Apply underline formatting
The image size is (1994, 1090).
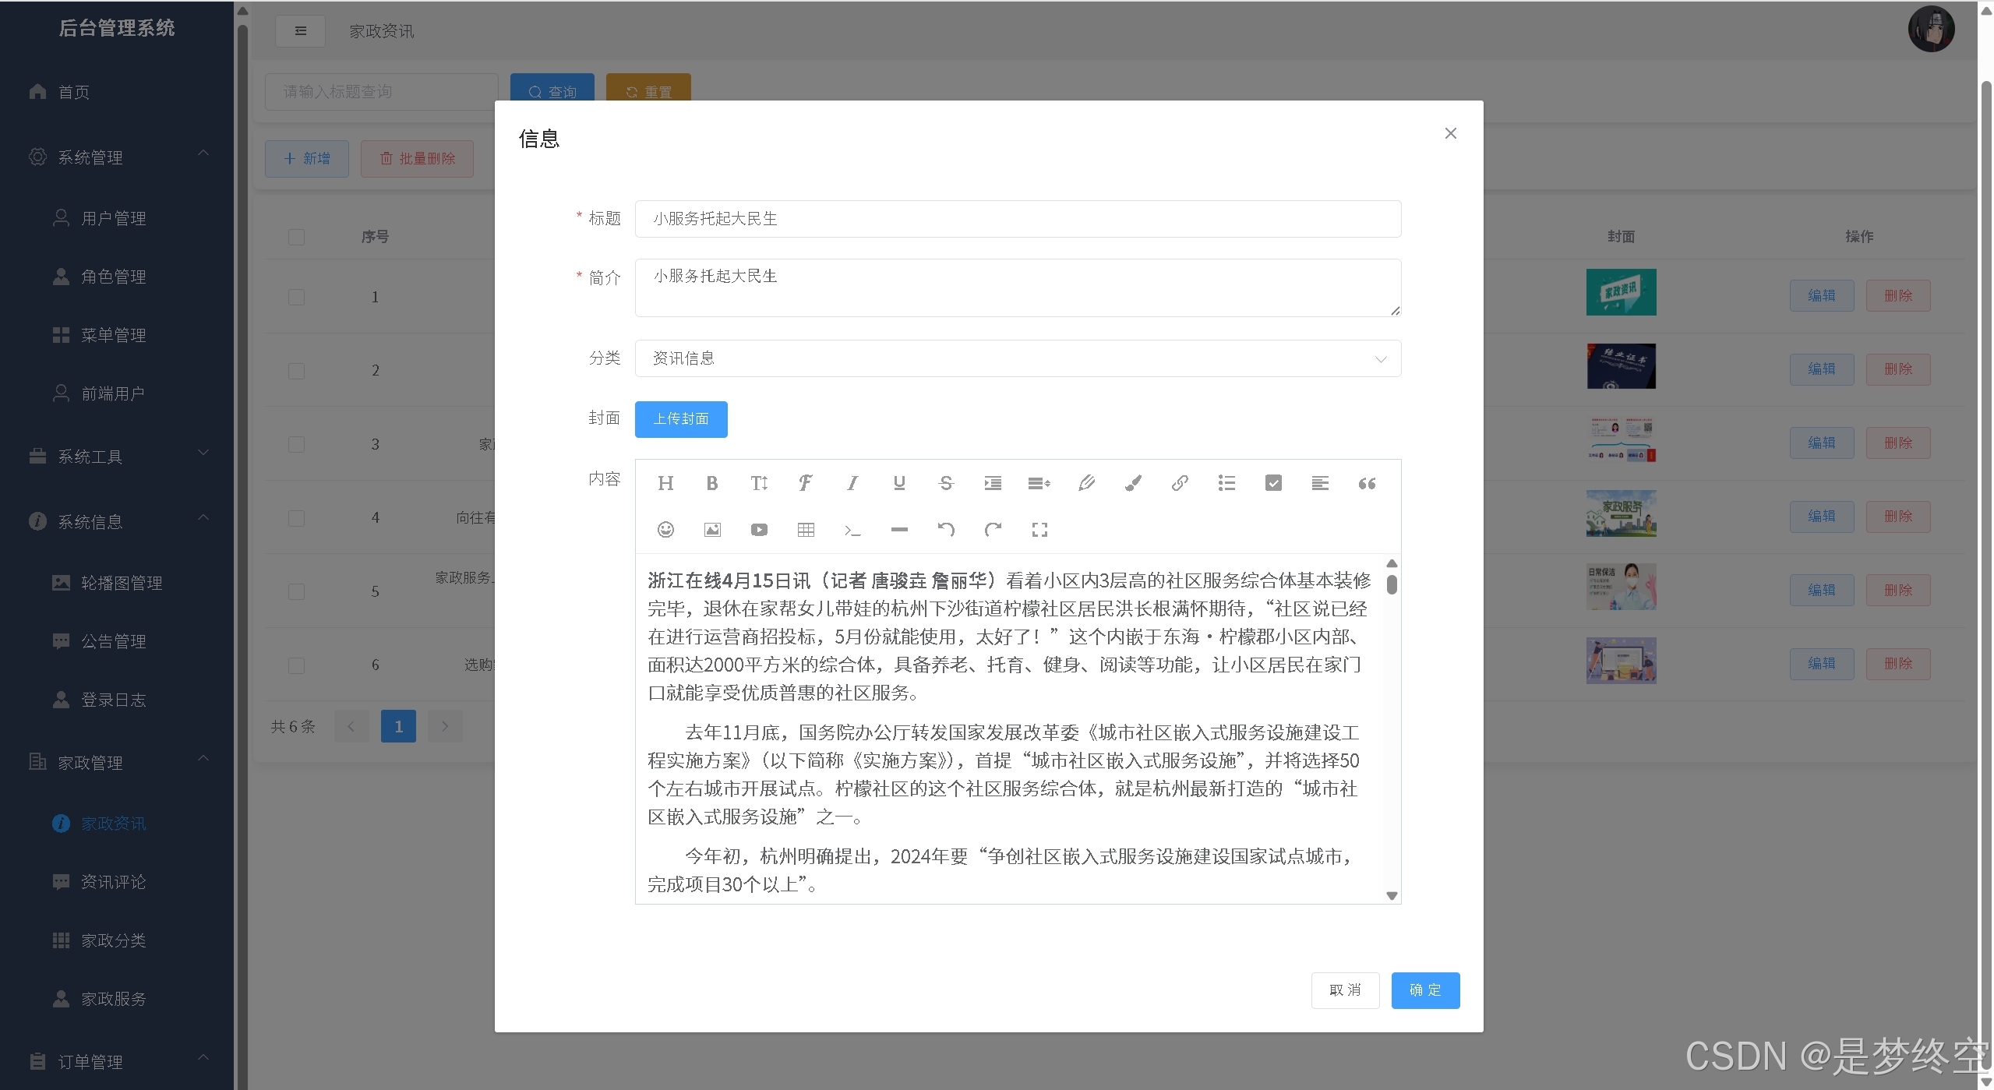click(898, 483)
